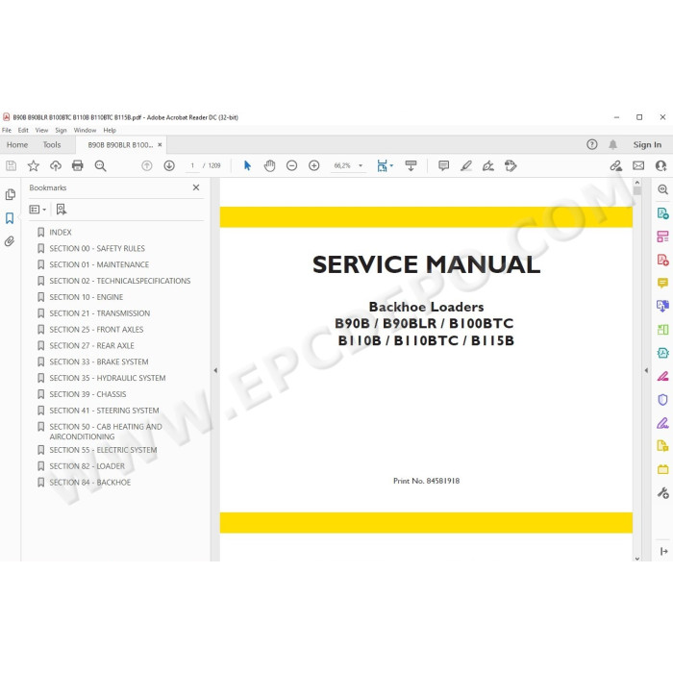The image size is (673, 673).
Task: Click the scrolling mode icon
Action: tap(411, 165)
